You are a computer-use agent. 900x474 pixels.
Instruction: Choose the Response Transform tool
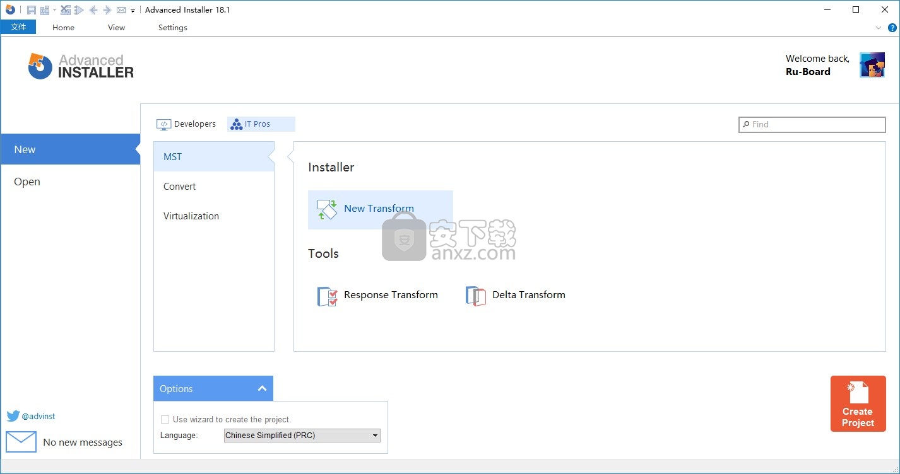point(377,295)
